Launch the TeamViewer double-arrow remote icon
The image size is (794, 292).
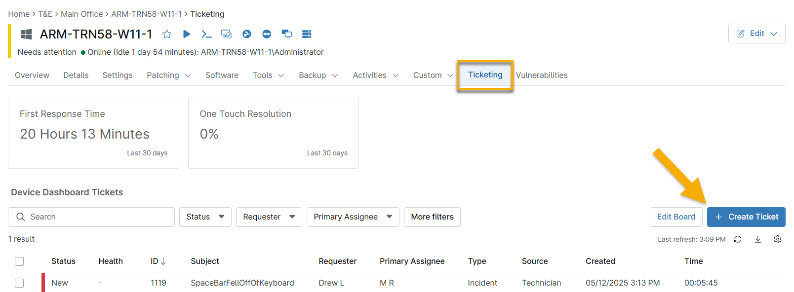[x=267, y=34]
